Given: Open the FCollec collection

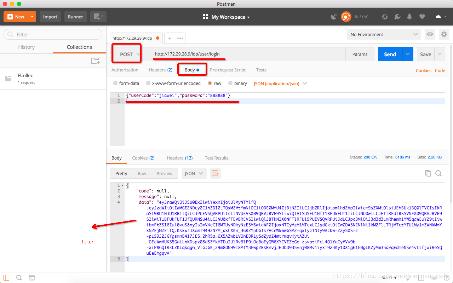Looking at the screenshot, I should click(53, 79).
